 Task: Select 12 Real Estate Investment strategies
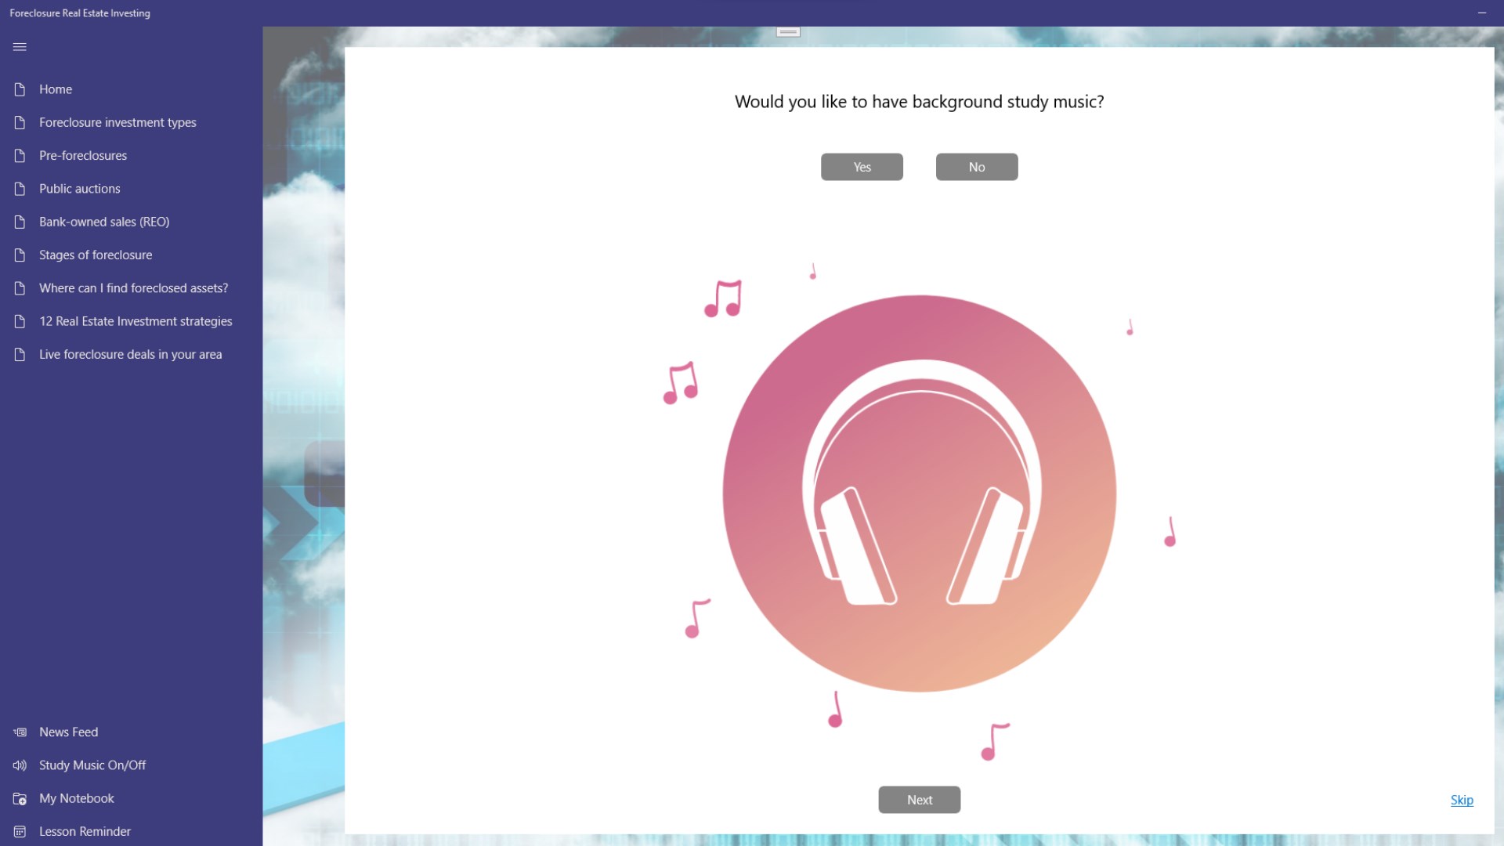136,322
